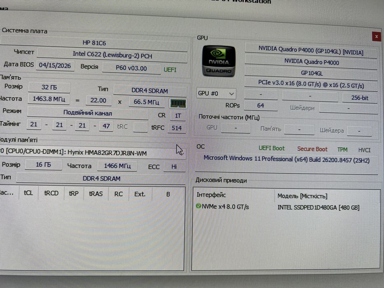The image size is (384, 288).
Task: Click the green UEFI label
Action: pos(170,70)
